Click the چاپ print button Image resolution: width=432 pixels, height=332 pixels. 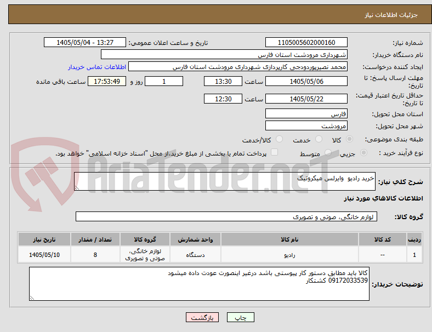tap(241, 317)
